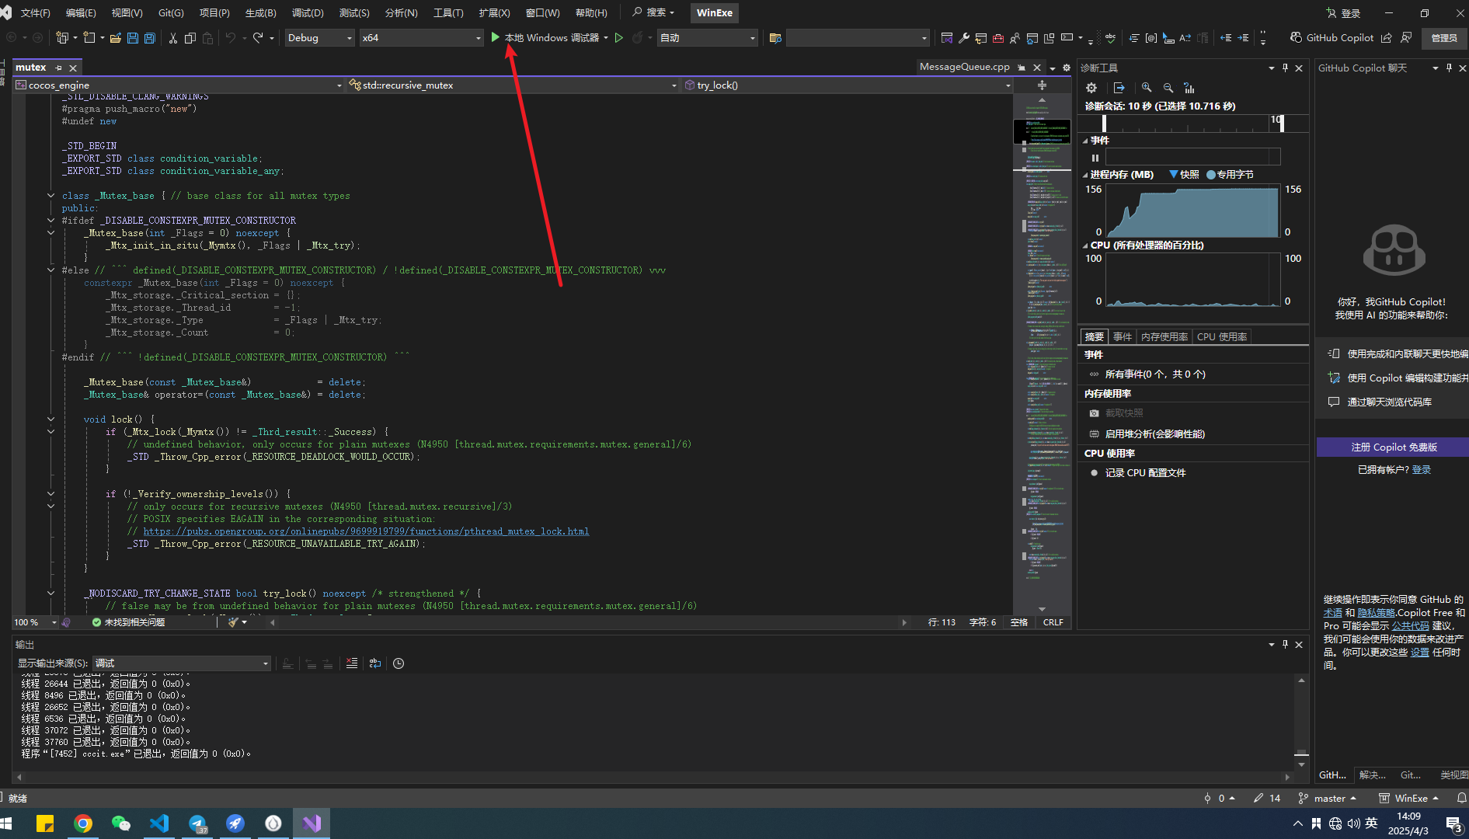This screenshot has height=839, width=1469.
Task: Click the cut scissors icon in toolbar
Action: [x=173, y=38]
